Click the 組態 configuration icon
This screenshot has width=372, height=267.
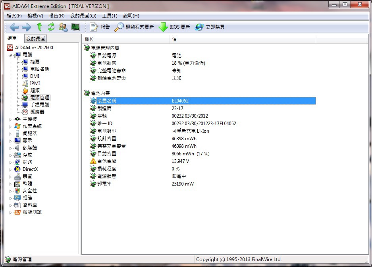(x=17, y=198)
